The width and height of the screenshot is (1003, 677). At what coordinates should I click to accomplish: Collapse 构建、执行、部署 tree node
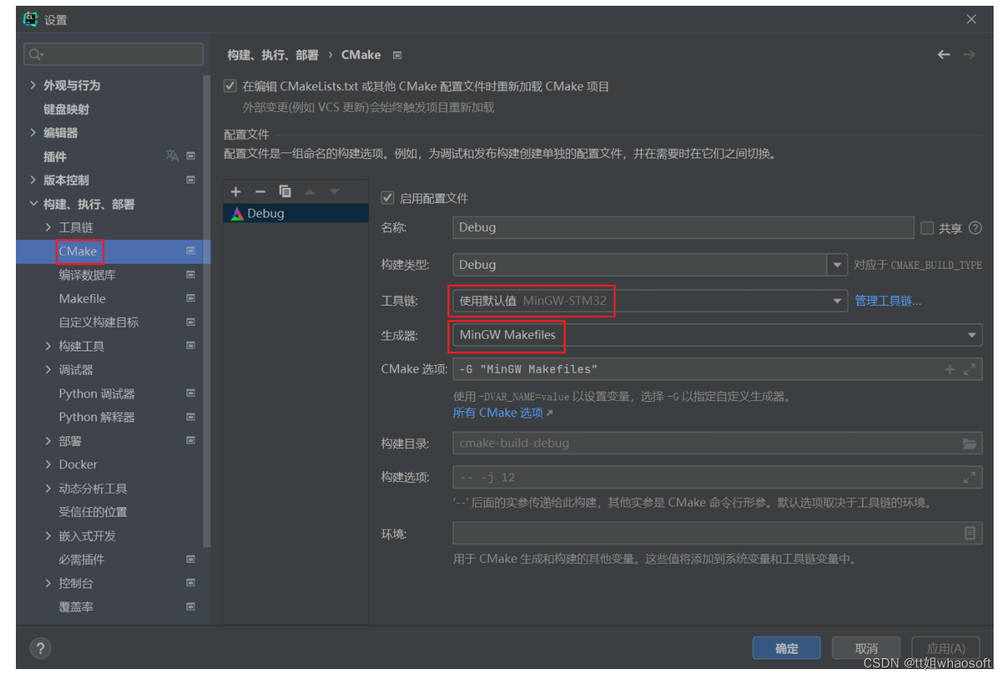coord(33,204)
